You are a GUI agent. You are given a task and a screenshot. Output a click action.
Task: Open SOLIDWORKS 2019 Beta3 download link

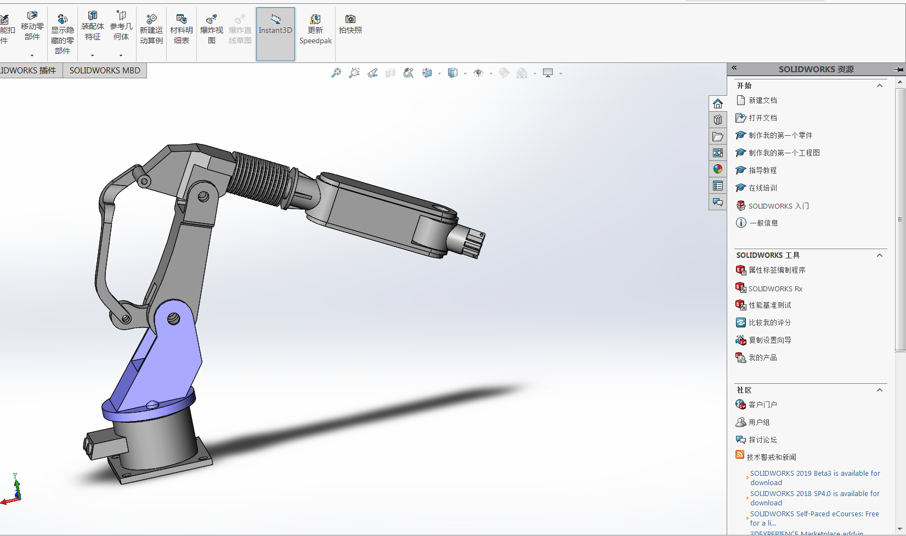point(814,477)
